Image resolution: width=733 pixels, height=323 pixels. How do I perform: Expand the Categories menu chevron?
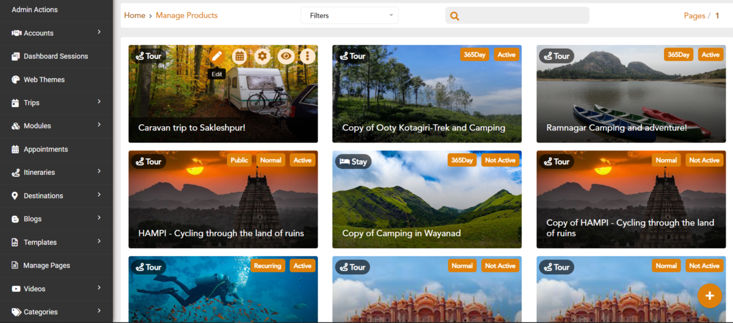point(99,311)
